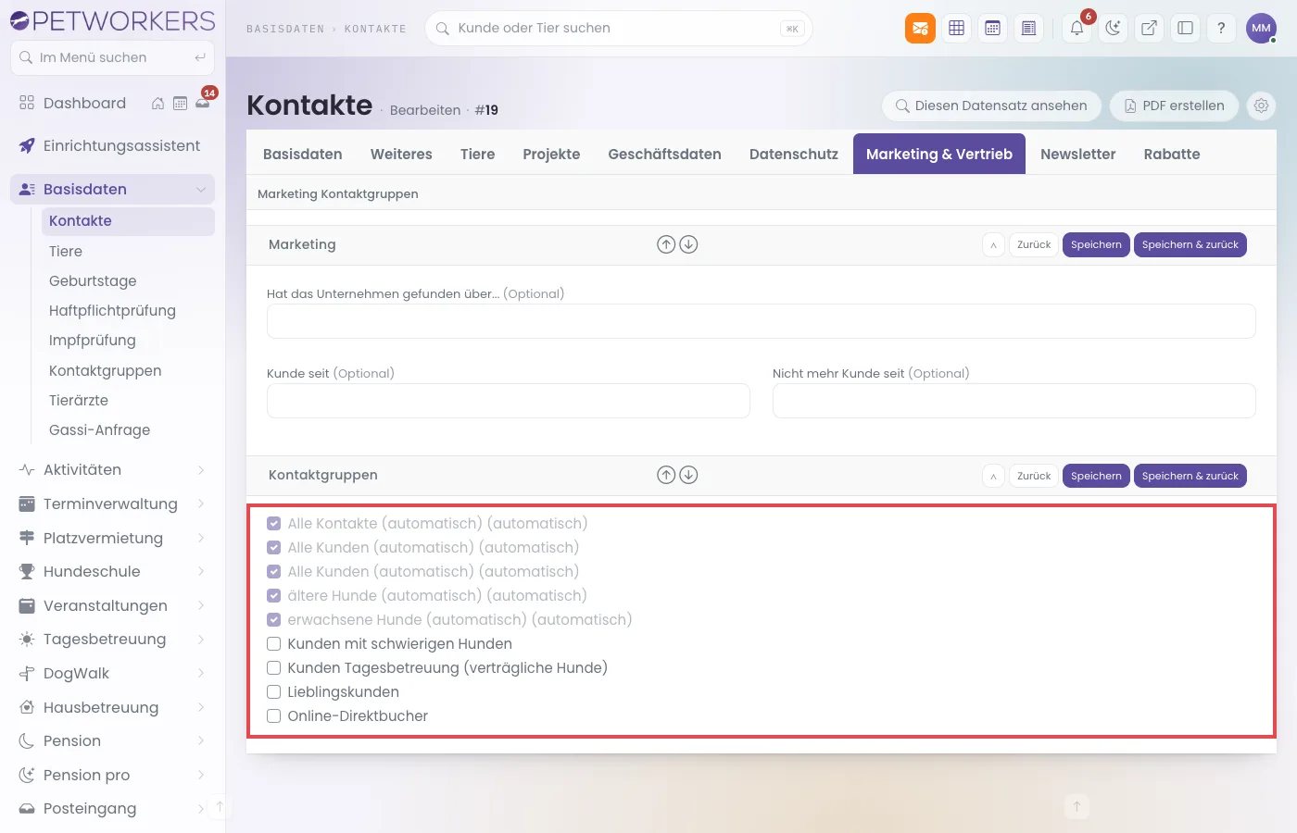This screenshot has width=1297, height=833.
Task: Click the orange mail icon in top toolbar
Action: point(920,28)
